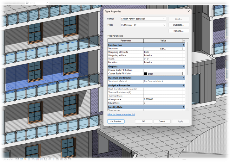The image size is (230, 162).
Task: Click the view scale 1/8" = 1'-0" in the view control bar
Action: [8, 159]
